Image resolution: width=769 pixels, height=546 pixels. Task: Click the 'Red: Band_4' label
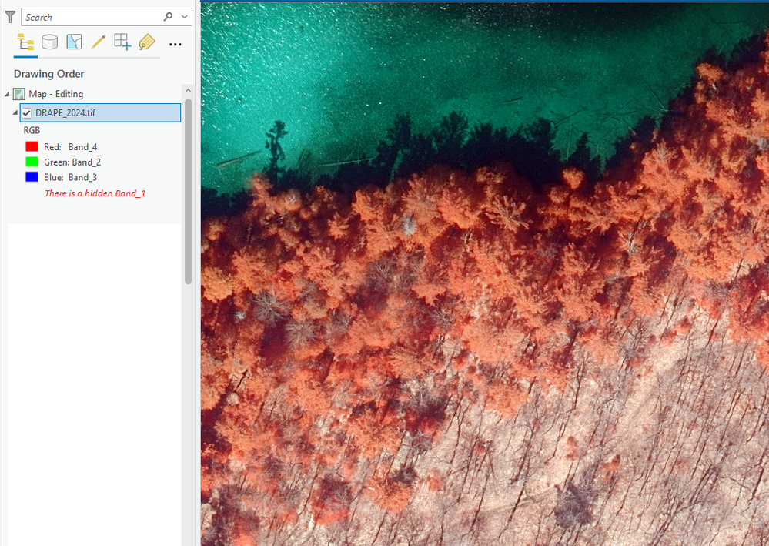pyautogui.click(x=71, y=146)
